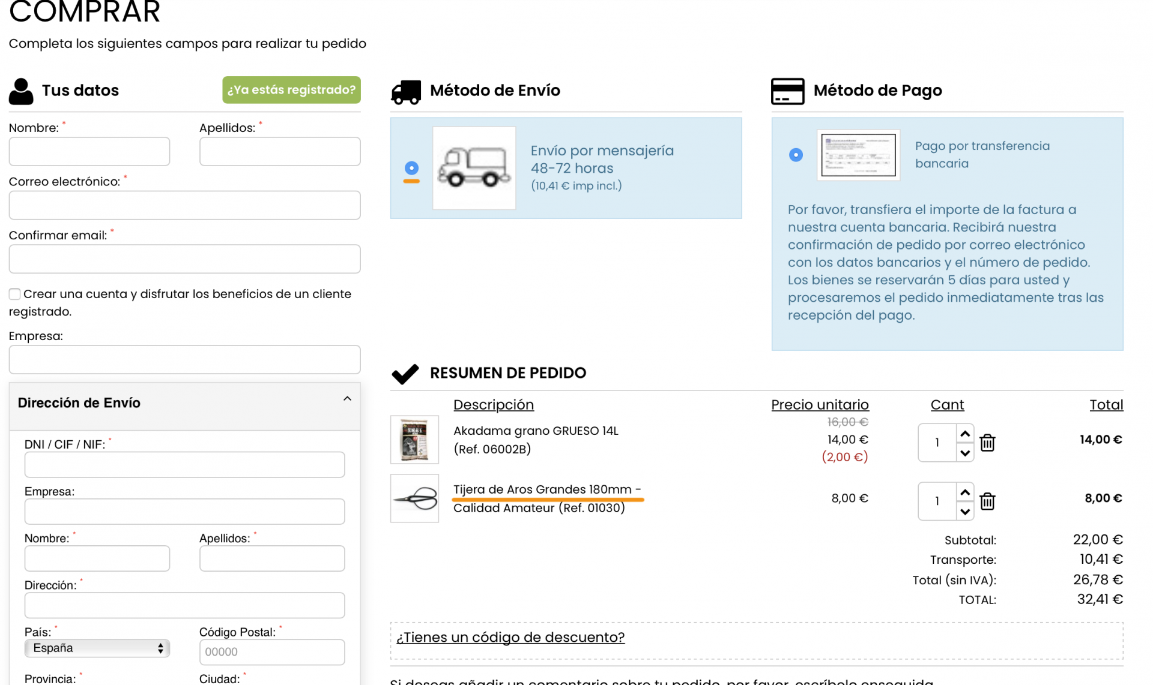Image resolution: width=1153 pixels, height=685 pixels.
Task: Click the 22,00 € Subtotal amount
Action: tap(1098, 539)
